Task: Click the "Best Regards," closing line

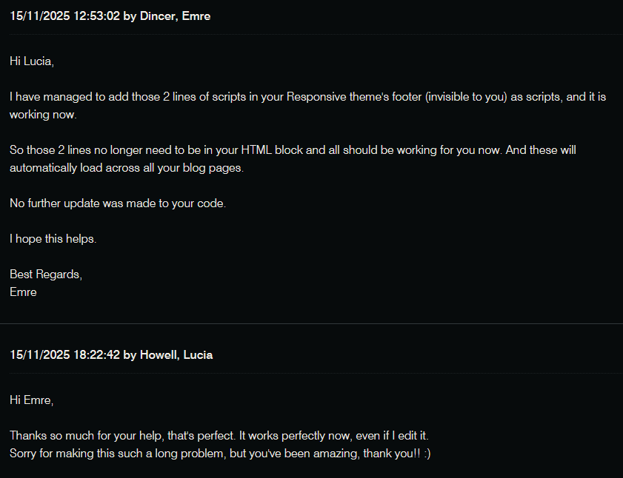Action: tap(45, 275)
